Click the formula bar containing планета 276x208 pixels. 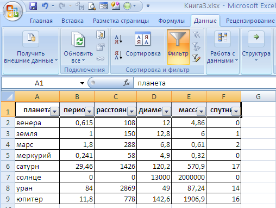tap(205, 83)
